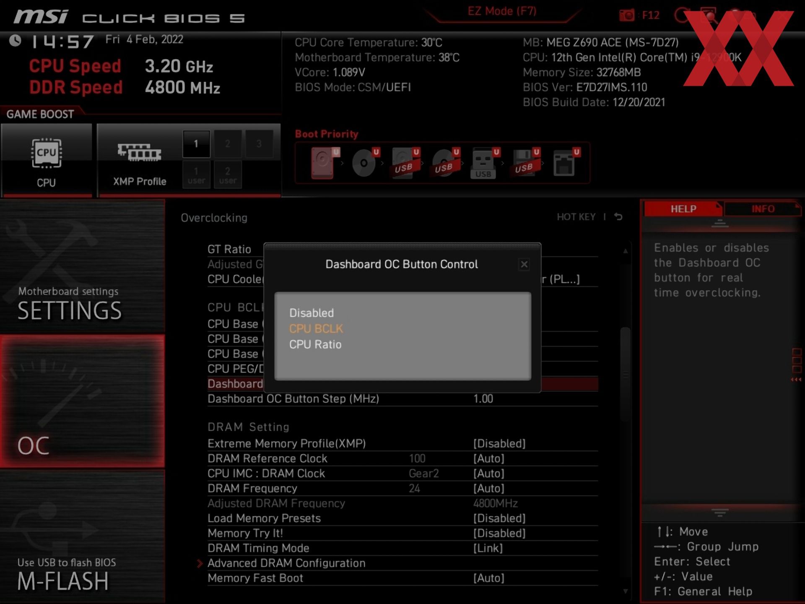Click the GAME BOOST header label
Image resolution: width=805 pixels, height=604 pixels.
[40, 114]
